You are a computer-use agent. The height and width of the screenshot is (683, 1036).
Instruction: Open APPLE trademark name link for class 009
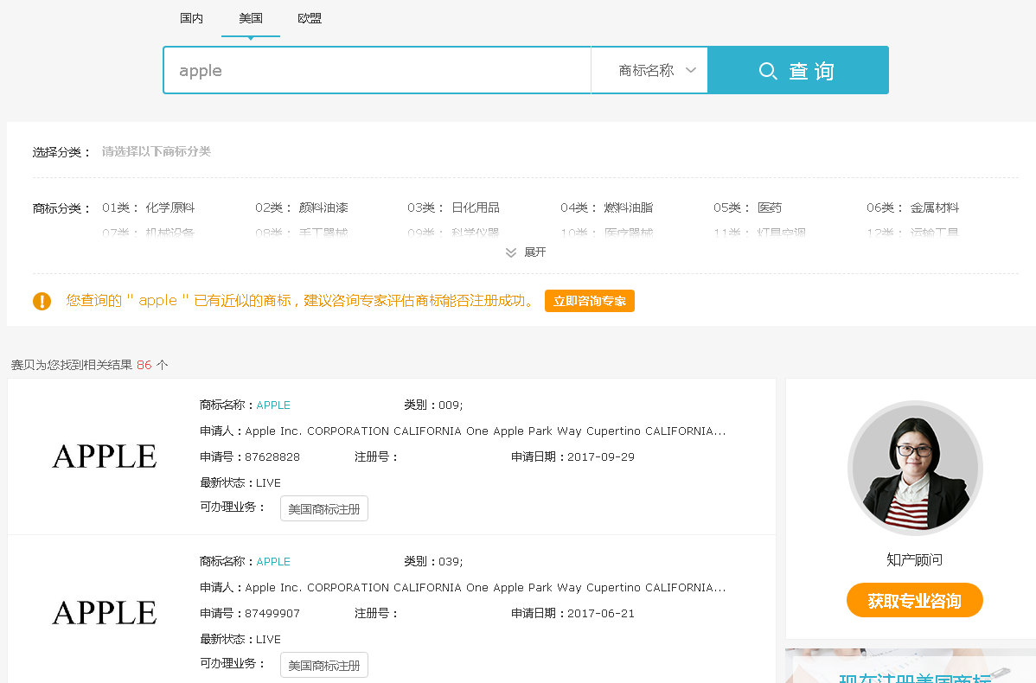(x=273, y=405)
